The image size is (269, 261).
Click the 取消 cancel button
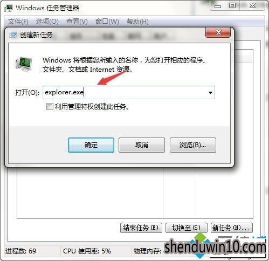142,145
